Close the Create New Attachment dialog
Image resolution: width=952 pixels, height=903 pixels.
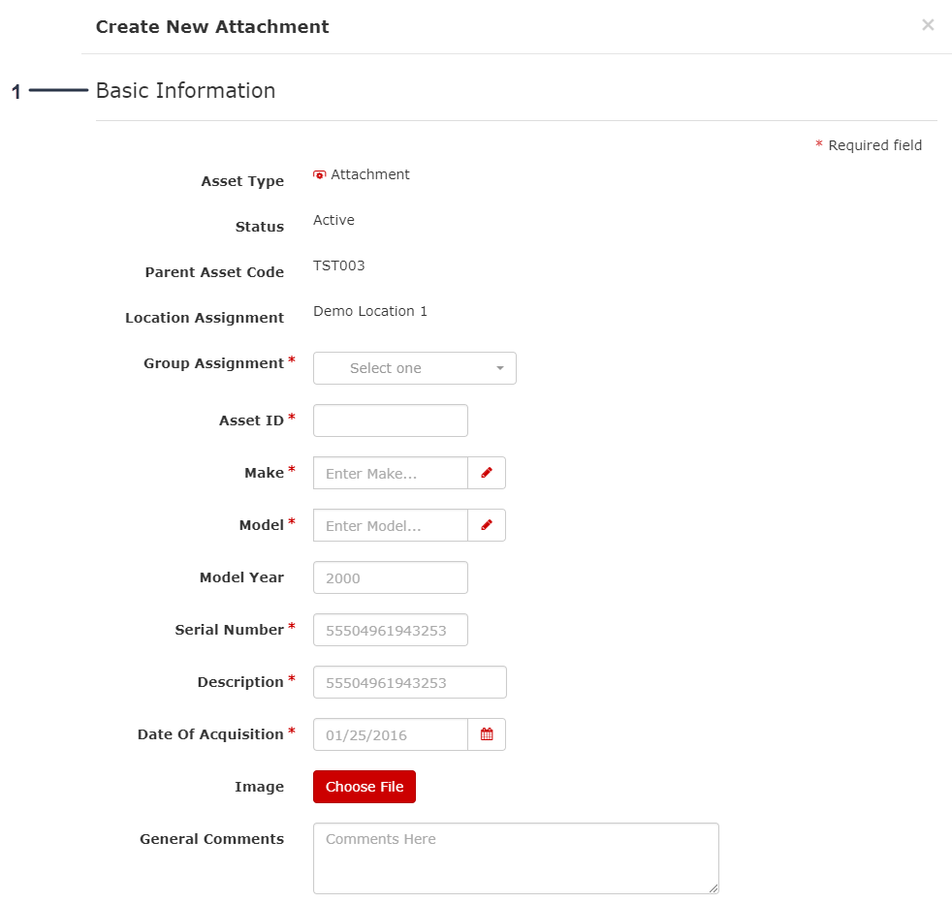(928, 25)
